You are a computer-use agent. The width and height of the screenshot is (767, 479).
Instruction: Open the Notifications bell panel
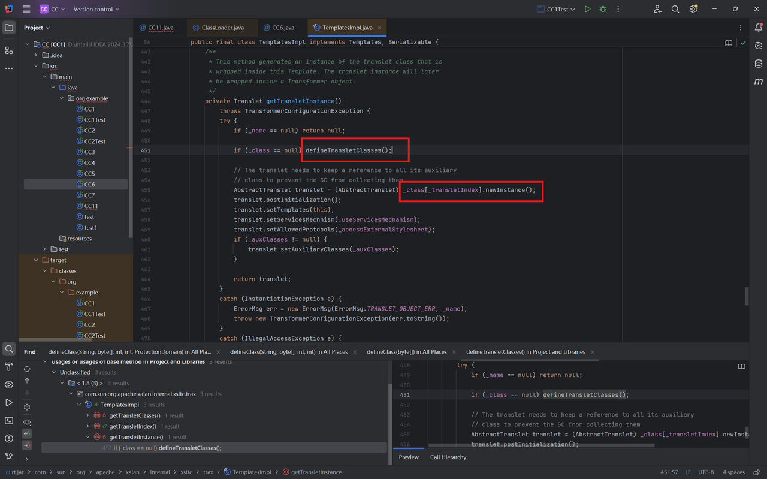tap(759, 28)
